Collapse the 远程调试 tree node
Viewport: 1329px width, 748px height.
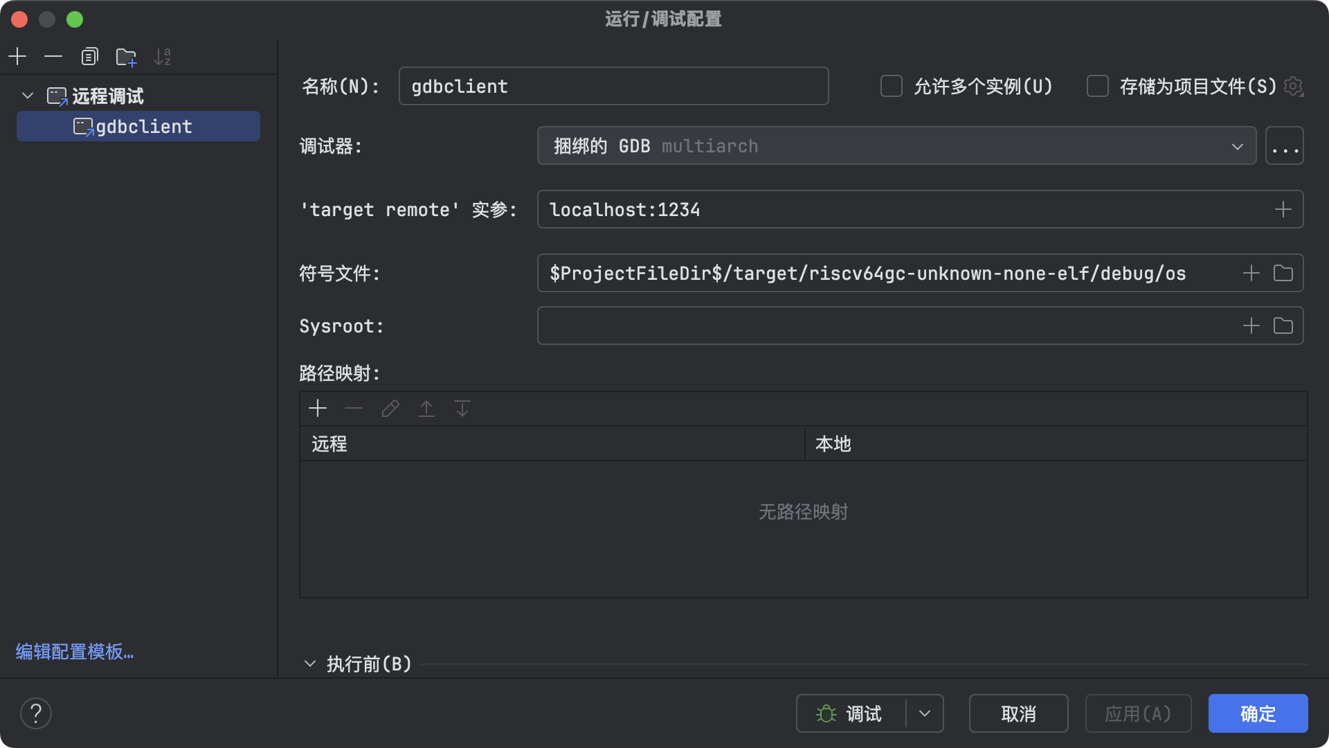click(x=28, y=96)
